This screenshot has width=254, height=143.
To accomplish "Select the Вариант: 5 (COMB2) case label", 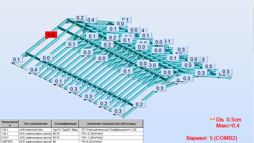I will pos(212,138).
